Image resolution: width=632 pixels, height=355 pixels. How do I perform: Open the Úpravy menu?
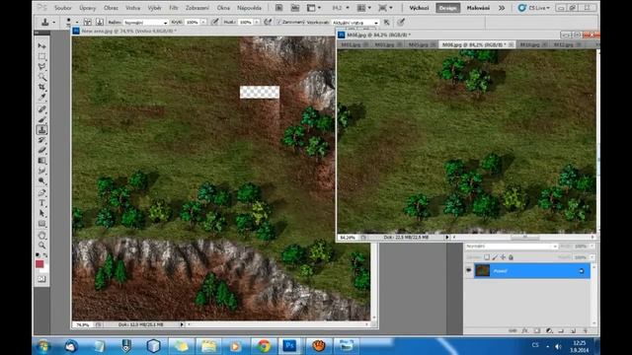[88, 8]
